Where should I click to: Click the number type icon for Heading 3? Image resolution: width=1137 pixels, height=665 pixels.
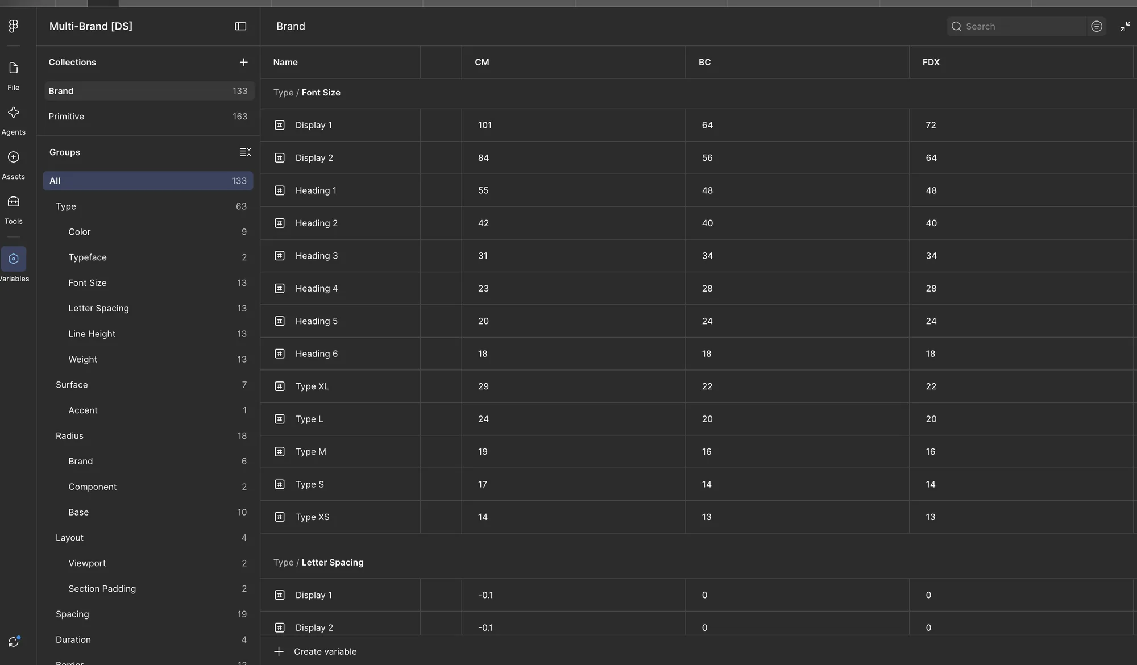[x=280, y=256]
